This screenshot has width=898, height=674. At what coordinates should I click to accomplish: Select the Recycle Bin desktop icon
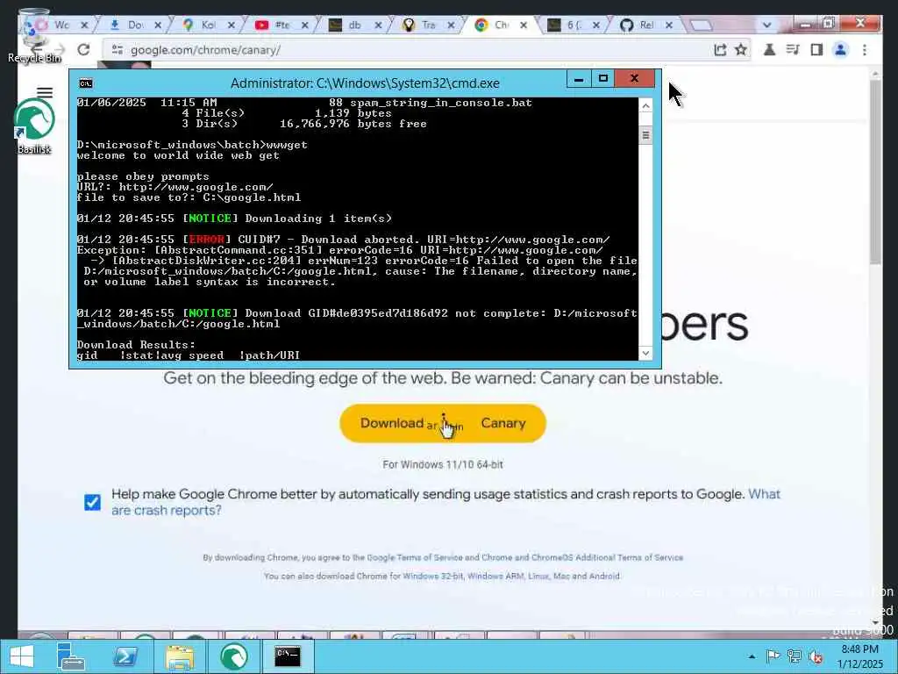[34, 35]
